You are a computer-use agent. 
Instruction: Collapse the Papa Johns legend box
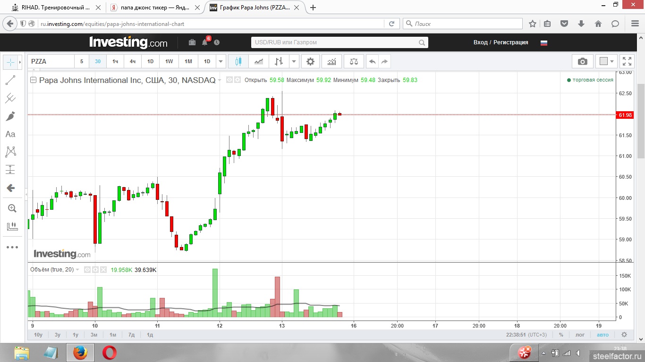point(33,80)
